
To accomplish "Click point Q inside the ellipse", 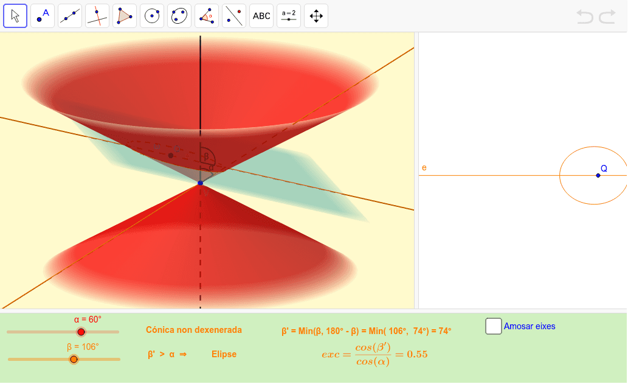I will point(598,175).
